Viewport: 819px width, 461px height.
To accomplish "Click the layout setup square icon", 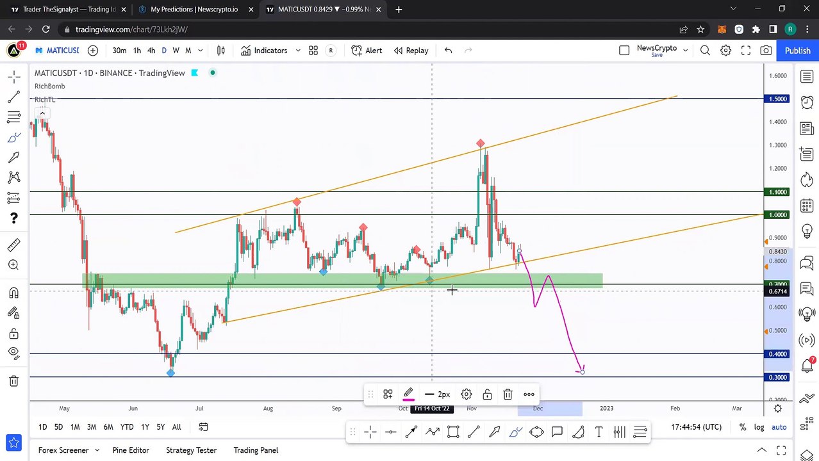I will click(624, 51).
